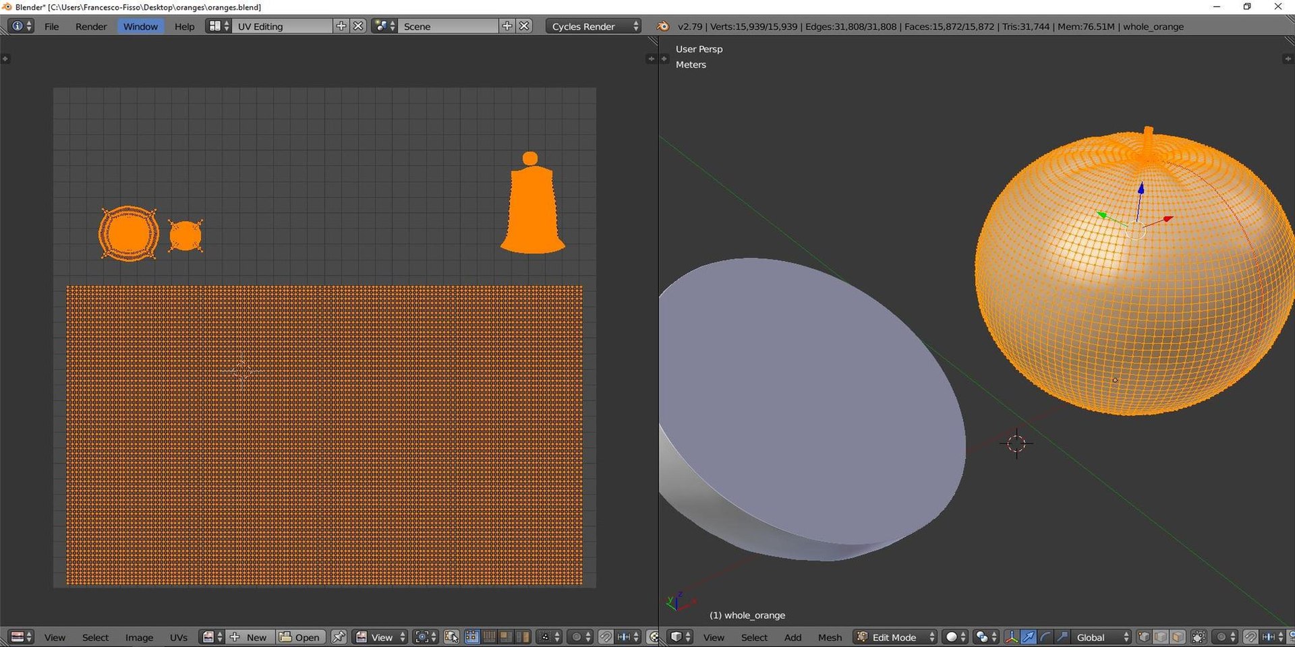Open the Edit Mode dropdown
The height and width of the screenshot is (647, 1295).
pyautogui.click(x=895, y=637)
